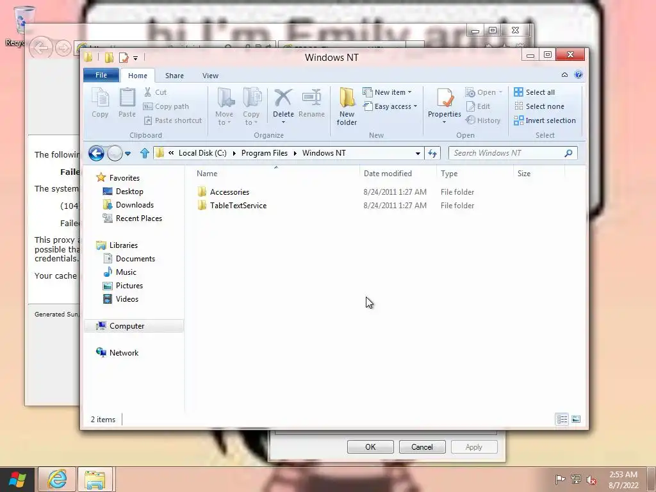The image size is (656, 492).
Task: Switch to the Home ribbon tab
Action: pyautogui.click(x=138, y=76)
